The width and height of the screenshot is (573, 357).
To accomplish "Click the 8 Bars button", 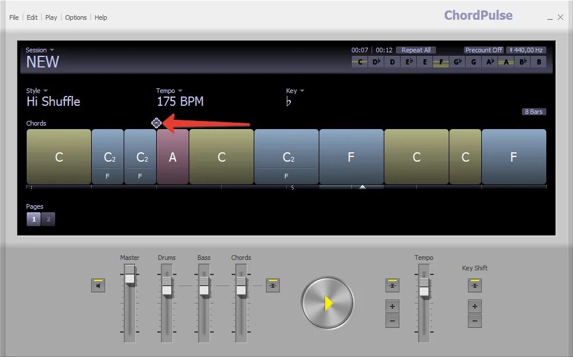I will click(x=534, y=112).
